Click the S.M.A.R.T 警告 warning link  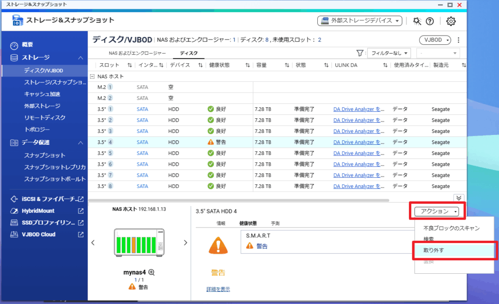pos(262,246)
